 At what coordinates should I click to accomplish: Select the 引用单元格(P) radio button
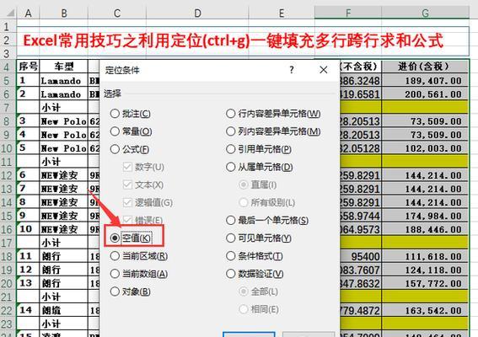(x=259, y=149)
